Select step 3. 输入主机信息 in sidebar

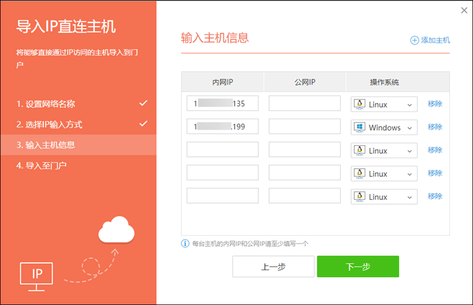pyautogui.click(x=78, y=145)
